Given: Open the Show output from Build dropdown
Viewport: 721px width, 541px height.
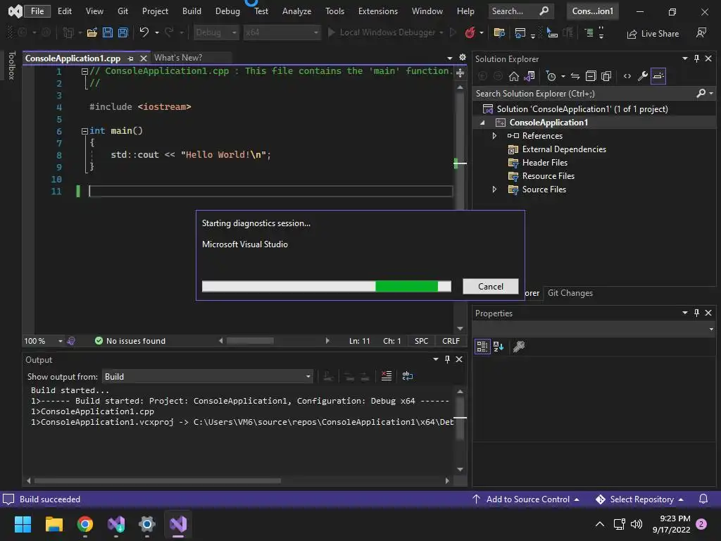Looking at the screenshot, I should coord(208,377).
